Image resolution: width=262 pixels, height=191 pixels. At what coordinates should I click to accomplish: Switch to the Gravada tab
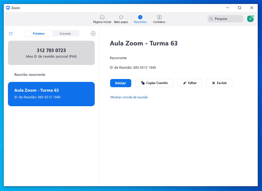click(x=65, y=34)
